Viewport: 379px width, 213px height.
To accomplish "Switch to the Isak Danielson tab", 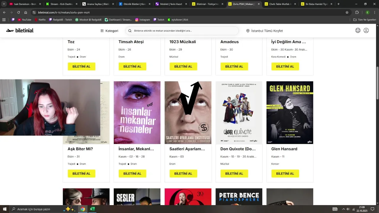I will tap(25, 4).
